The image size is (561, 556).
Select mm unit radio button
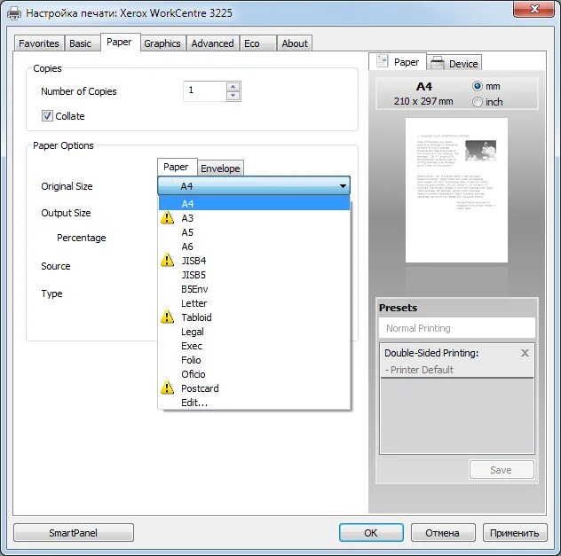478,86
